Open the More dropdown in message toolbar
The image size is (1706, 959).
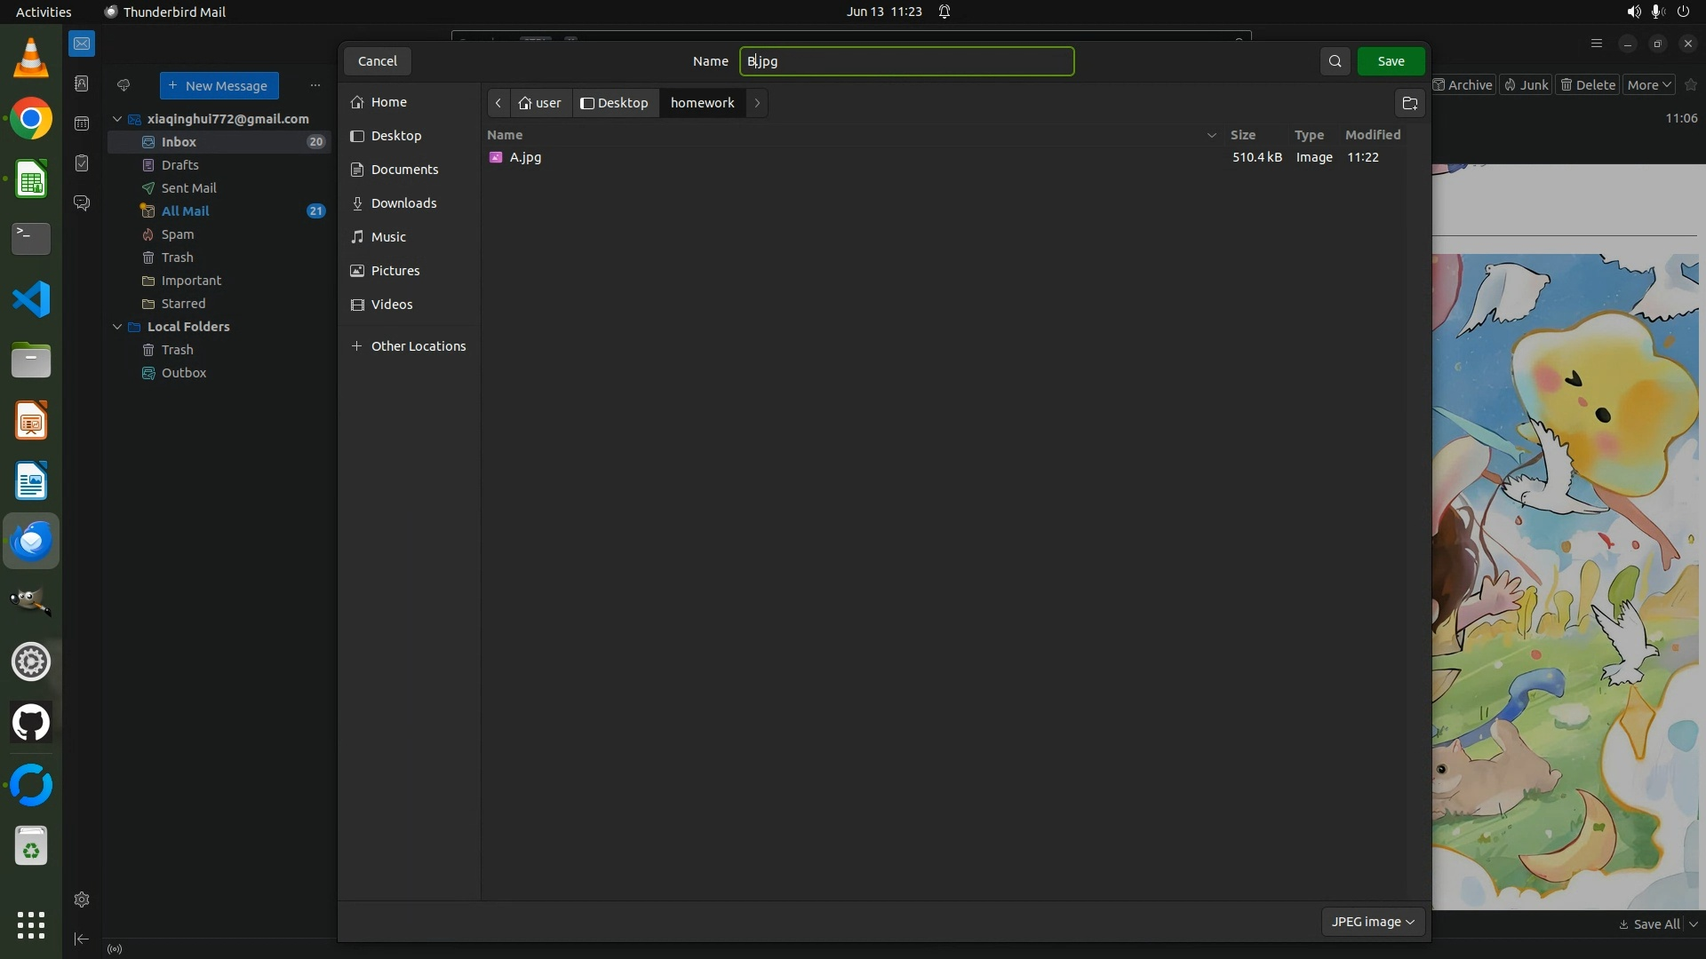pyautogui.click(x=1649, y=85)
